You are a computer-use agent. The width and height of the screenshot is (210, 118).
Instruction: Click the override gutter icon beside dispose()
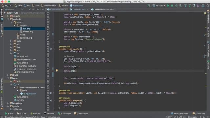[x=51, y=101]
